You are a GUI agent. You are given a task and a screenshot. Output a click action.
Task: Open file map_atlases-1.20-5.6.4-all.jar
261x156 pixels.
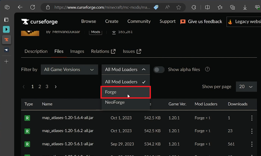[68, 118]
